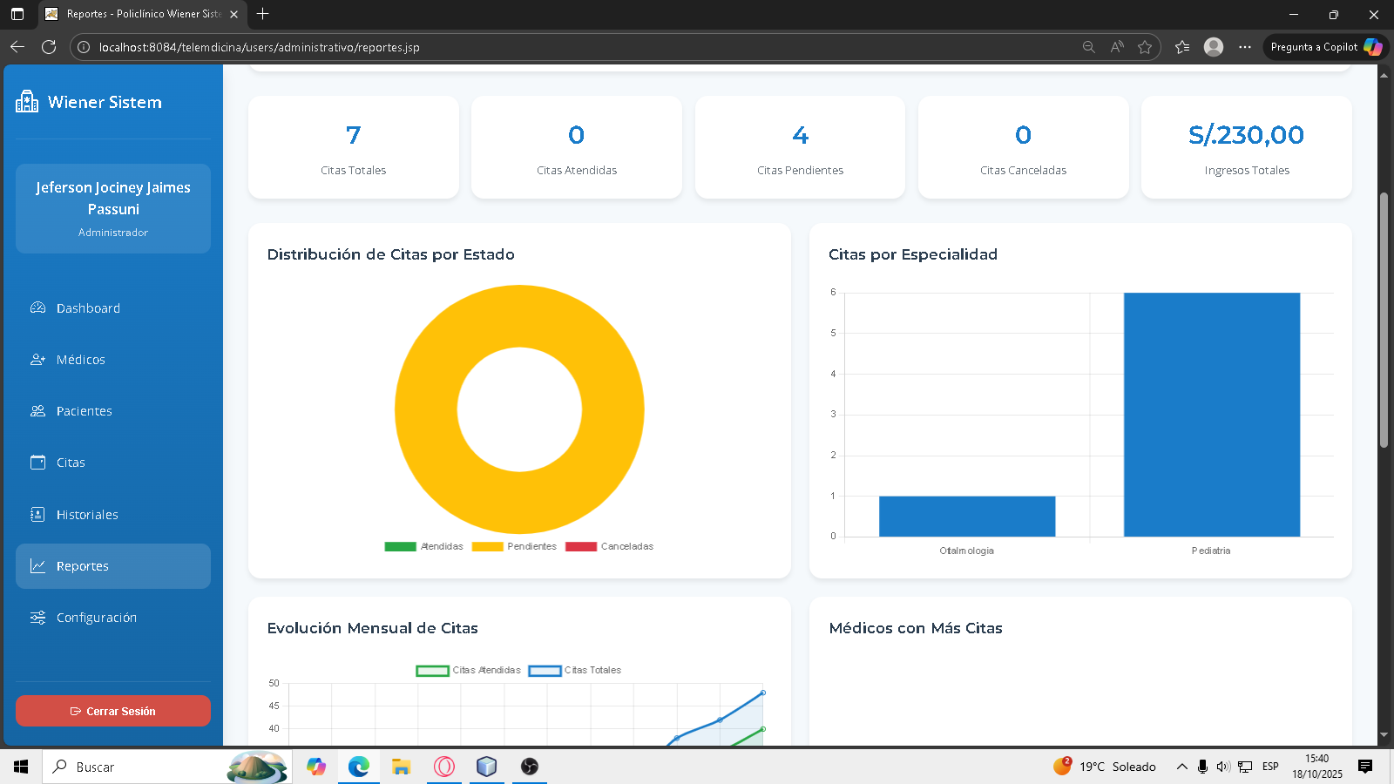The width and height of the screenshot is (1394, 784).
Task: Open the browser zoom indicator
Action: tap(1088, 47)
